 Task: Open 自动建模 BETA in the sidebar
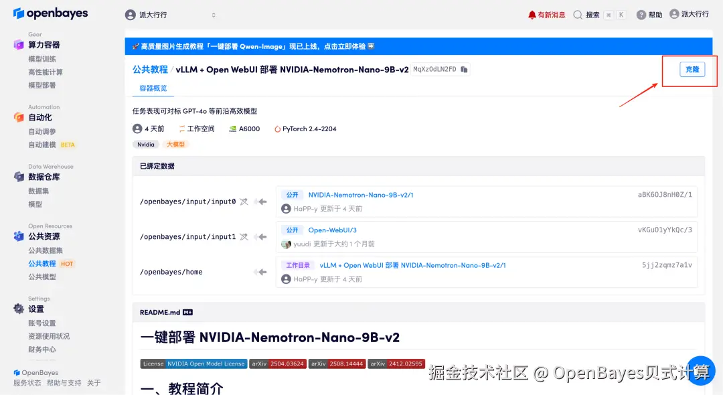(52, 145)
